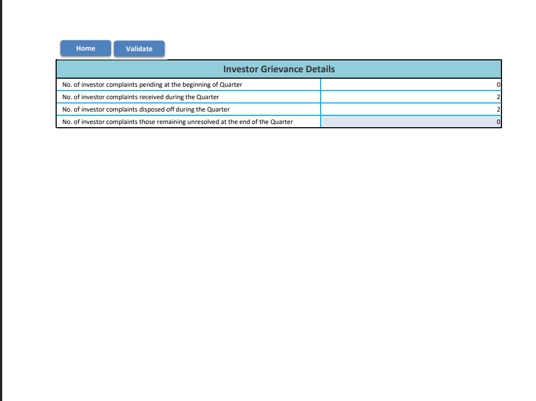Click the Home button
This screenshot has width=536, height=401.
tap(85, 48)
